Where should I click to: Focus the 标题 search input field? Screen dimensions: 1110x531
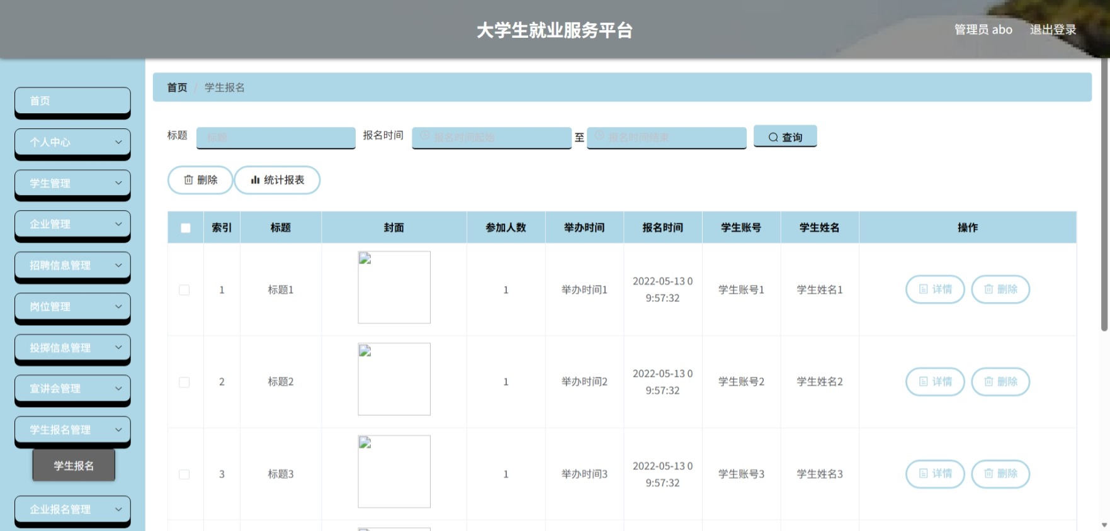coord(276,137)
